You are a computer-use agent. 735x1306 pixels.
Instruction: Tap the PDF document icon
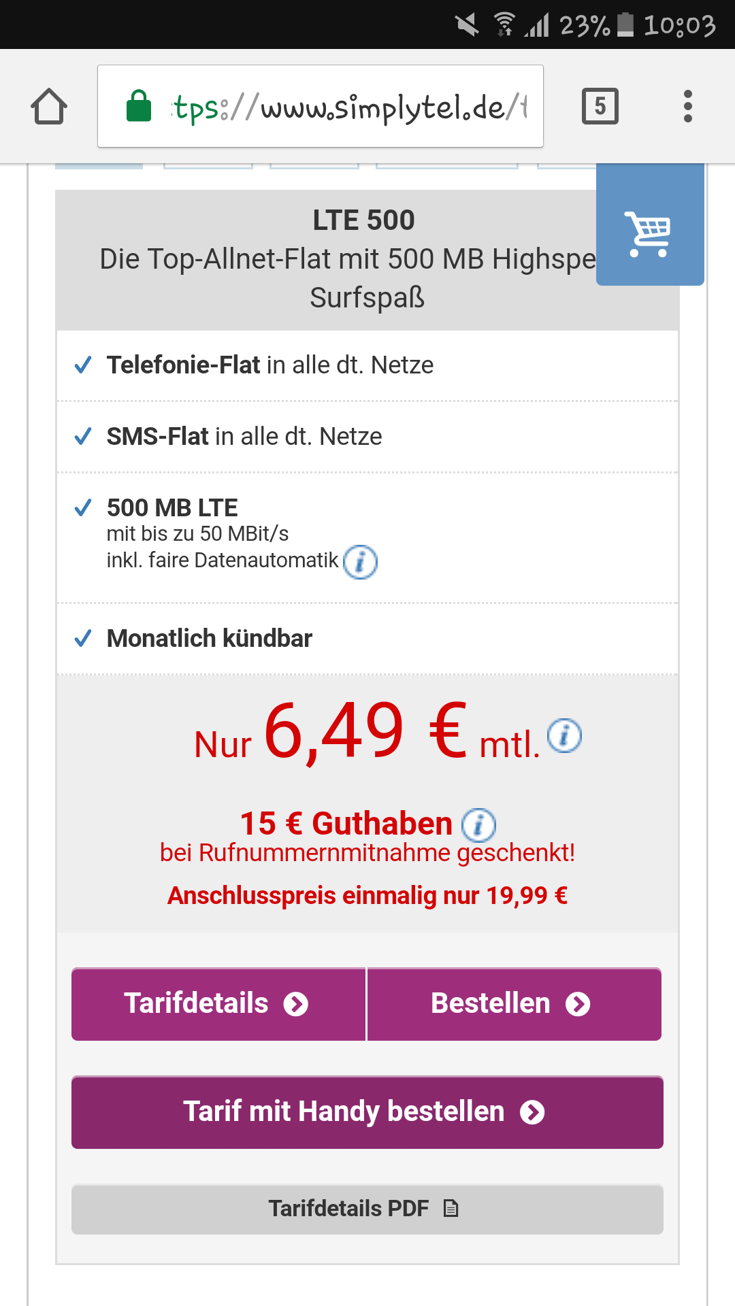click(x=451, y=1208)
